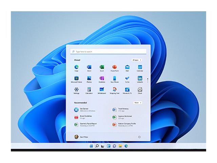Open the Travel Itinerary document
217x163 pixels.
click(120, 110)
